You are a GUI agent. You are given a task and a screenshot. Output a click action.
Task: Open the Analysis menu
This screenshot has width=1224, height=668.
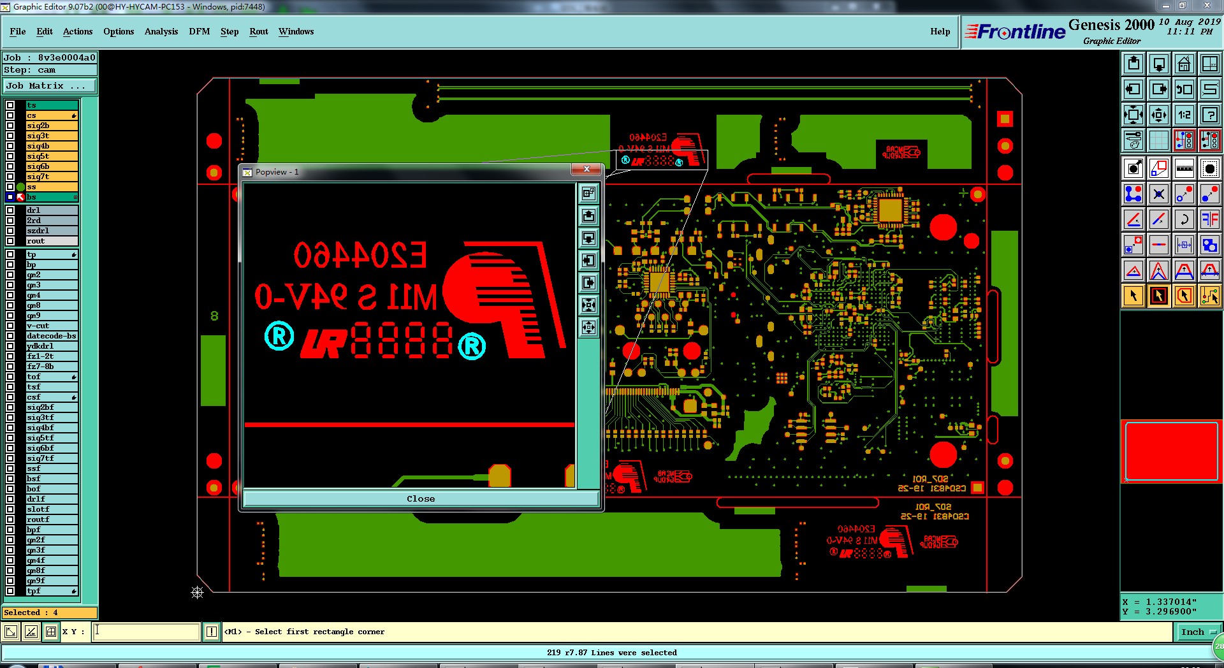pos(161,31)
